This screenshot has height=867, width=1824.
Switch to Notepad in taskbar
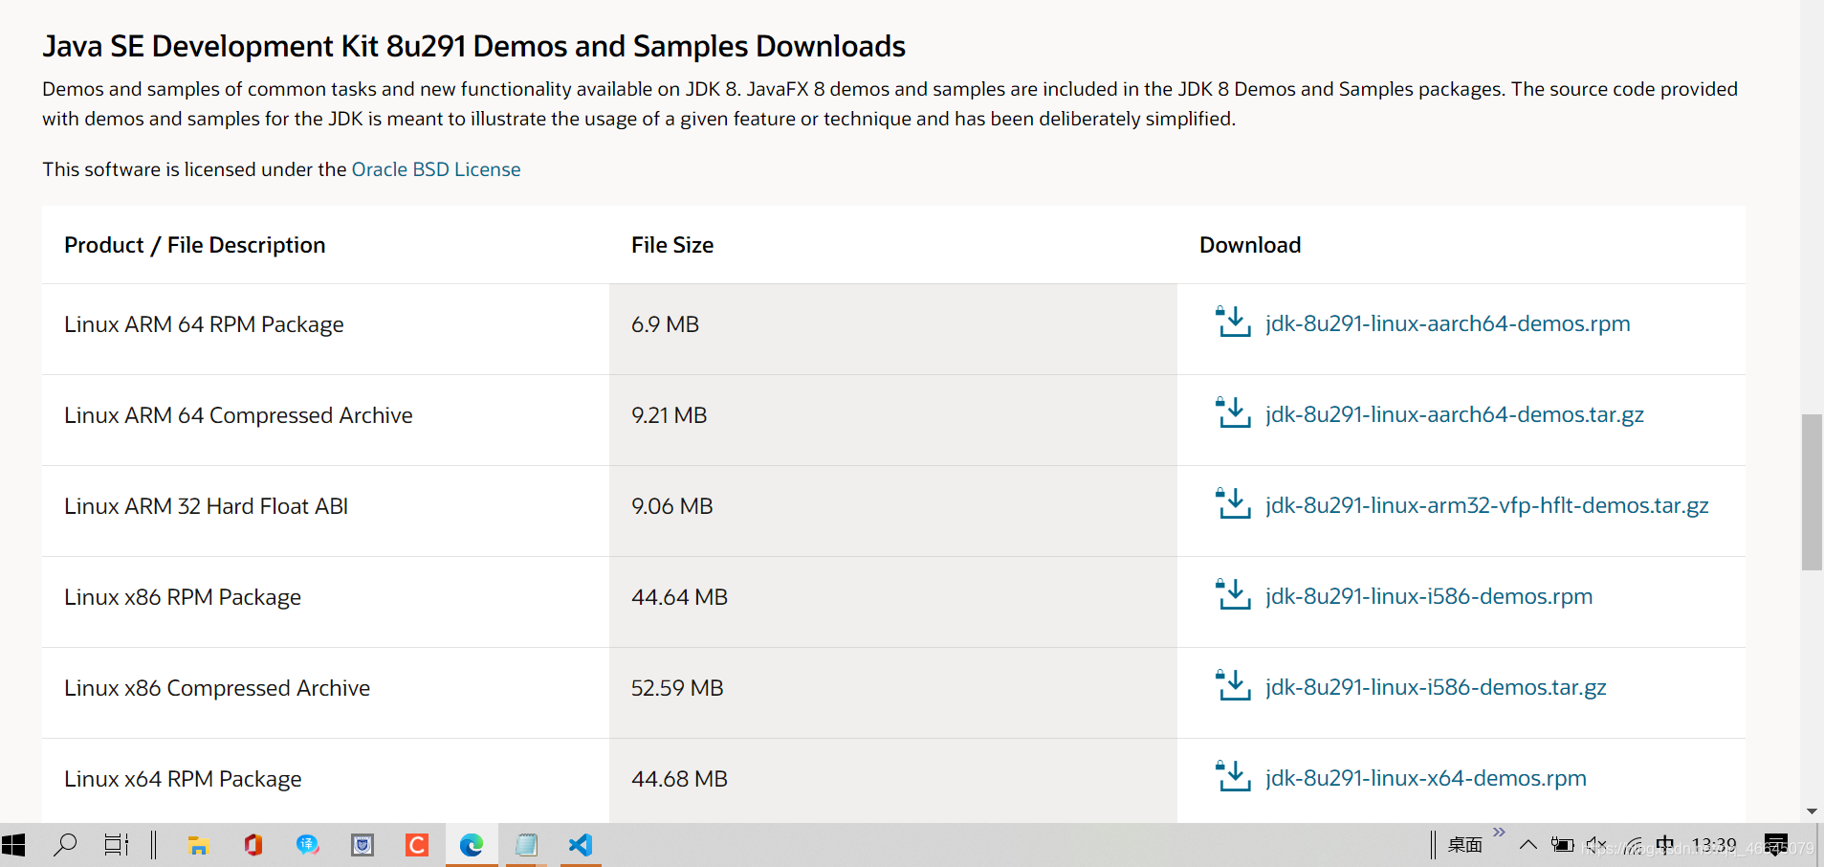526,845
